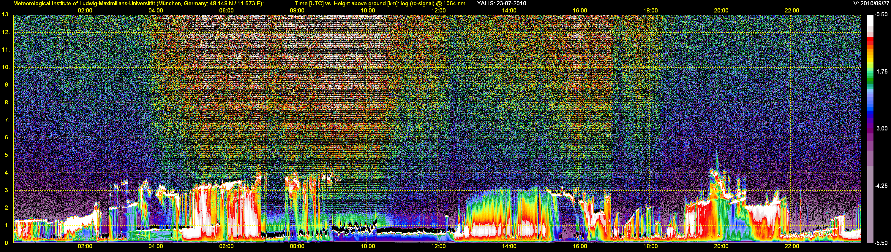
Task: Click the 02:00 label on the top time axis
Action: point(85,11)
